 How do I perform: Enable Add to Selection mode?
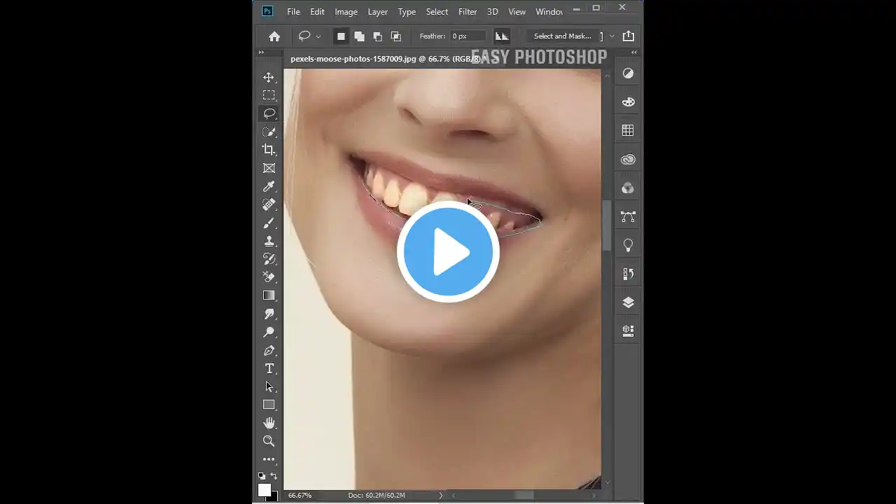coord(359,36)
